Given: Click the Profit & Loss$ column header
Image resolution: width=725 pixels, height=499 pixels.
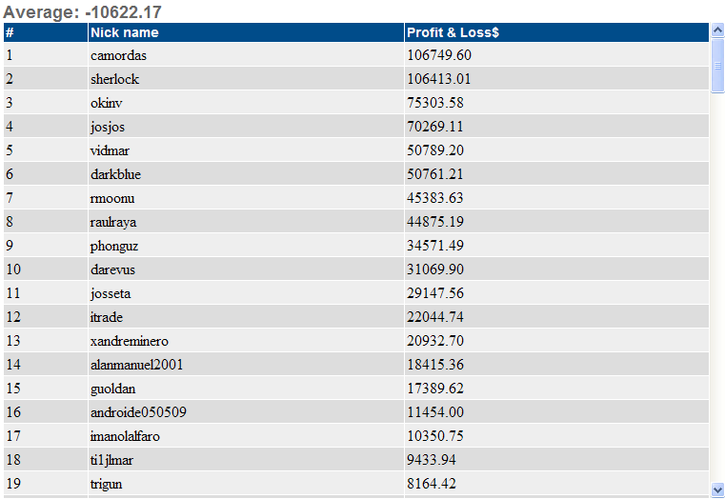Looking at the screenshot, I should pos(453,32).
